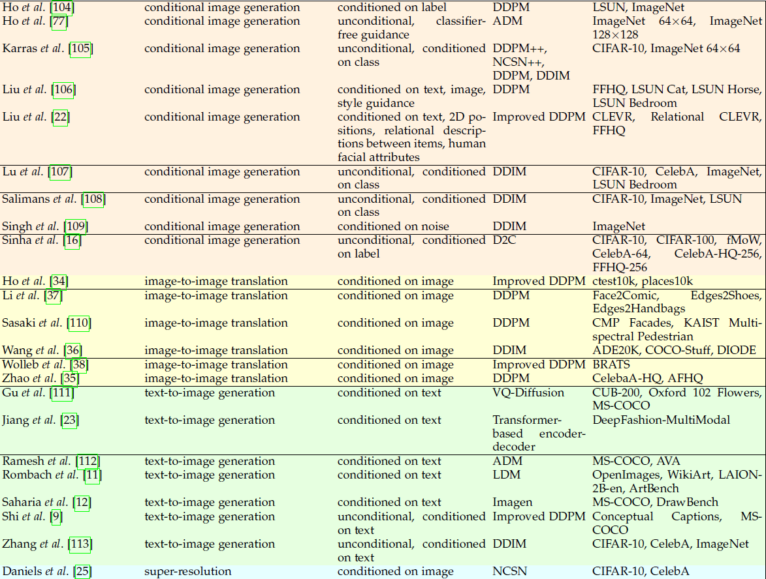Select 'Transformer-' architecture text for Jiang

526,420
